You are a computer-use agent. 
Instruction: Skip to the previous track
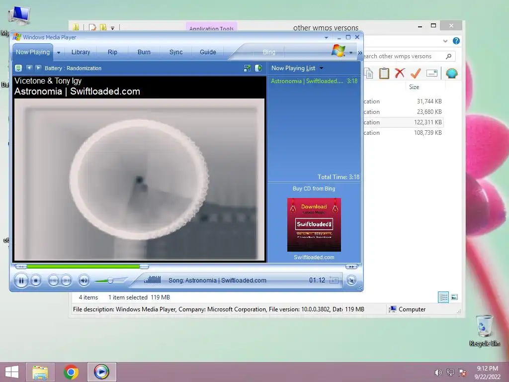pyautogui.click(x=53, y=281)
